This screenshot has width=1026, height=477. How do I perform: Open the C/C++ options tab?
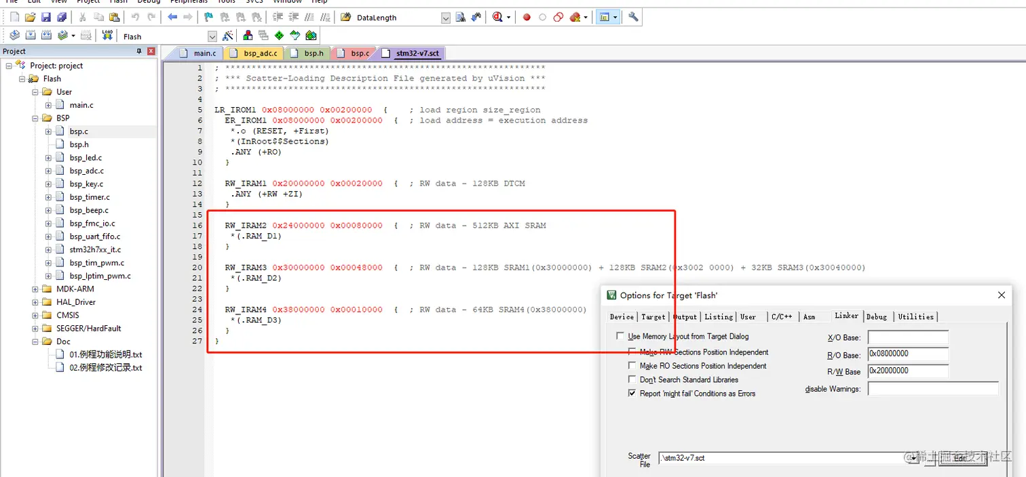point(782,316)
